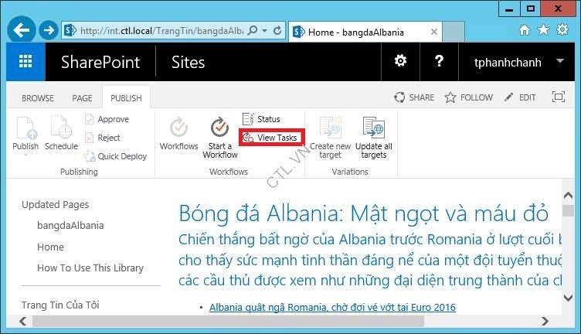581x334 pixels.
Task: Expand the tphanhchanh user menu
Action: point(559,62)
